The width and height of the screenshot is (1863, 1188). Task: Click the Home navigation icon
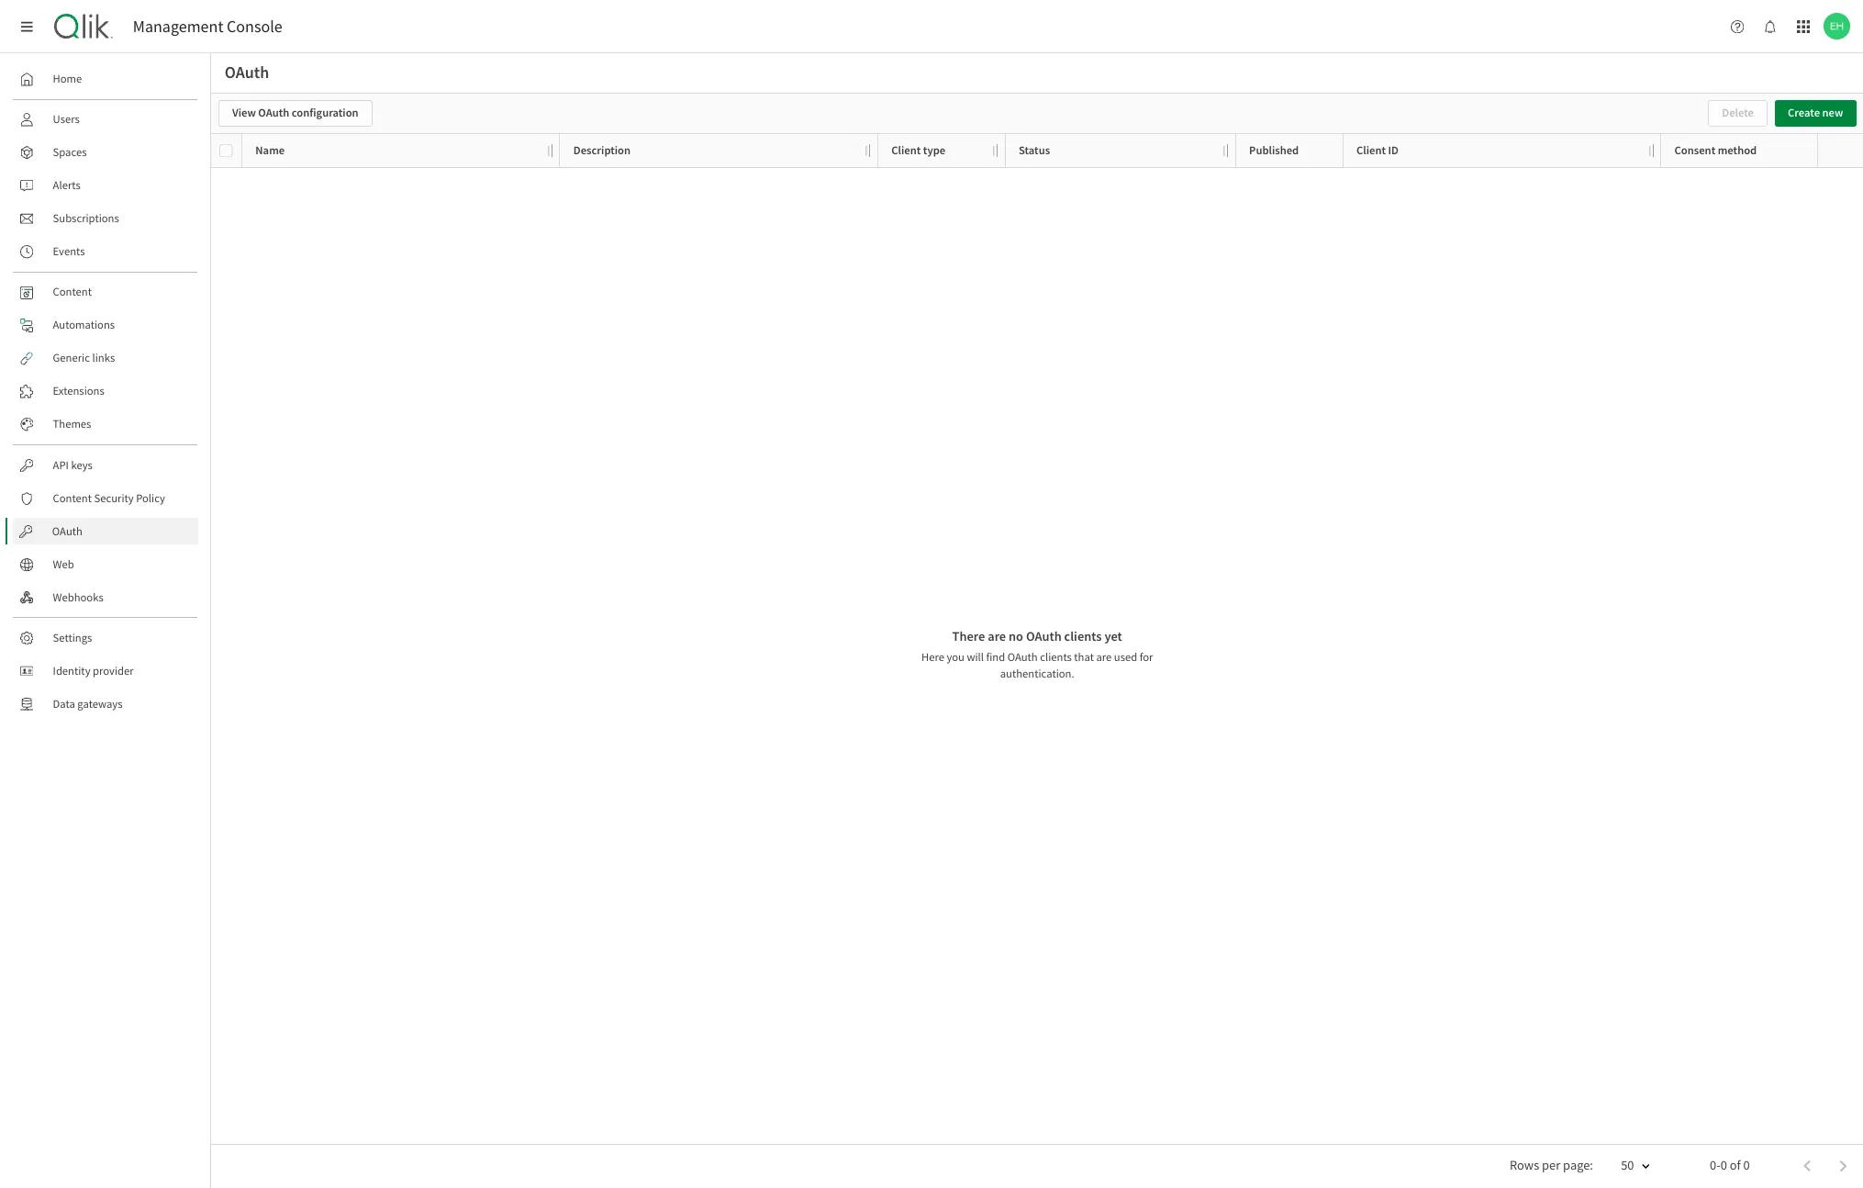(28, 79)
